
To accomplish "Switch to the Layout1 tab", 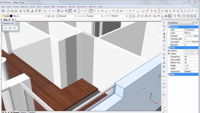I will (x=23, y=112).
